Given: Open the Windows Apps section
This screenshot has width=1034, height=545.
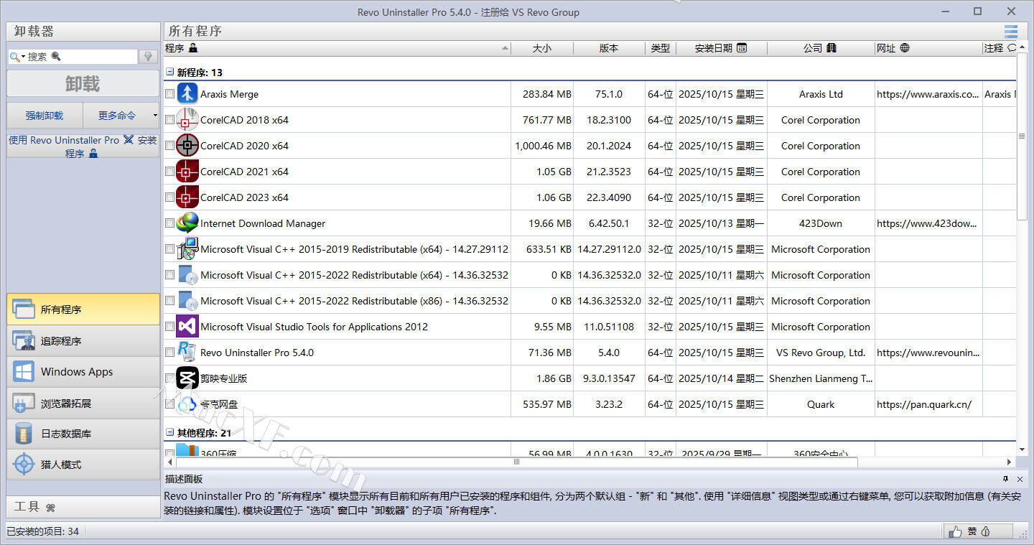Looking at the screenshot, I should click(83, 372).
